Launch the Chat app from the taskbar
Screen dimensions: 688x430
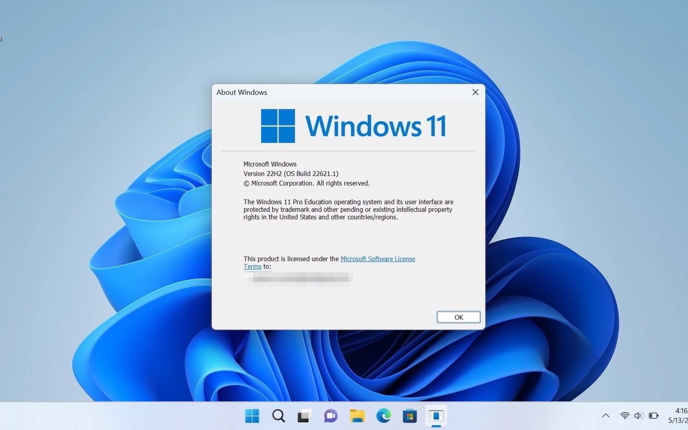click(331, 416)
